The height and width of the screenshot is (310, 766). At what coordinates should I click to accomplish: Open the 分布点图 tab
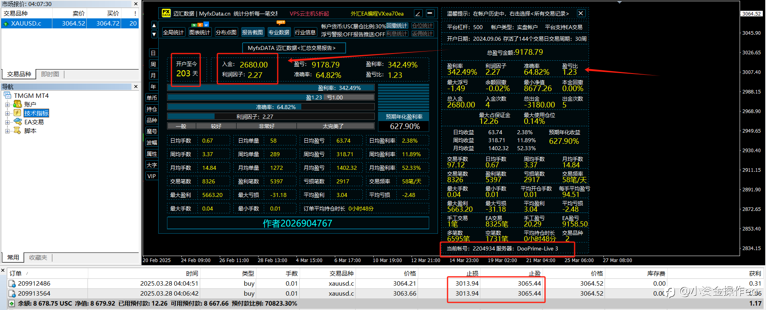(226, 32)
